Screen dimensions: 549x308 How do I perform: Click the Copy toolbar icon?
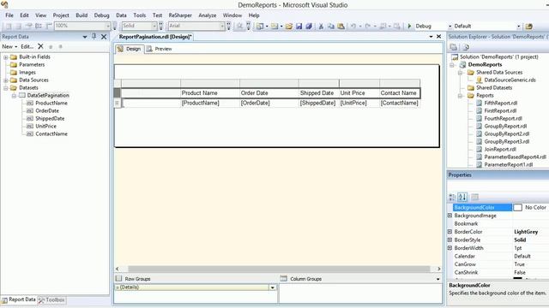pos(331,27)
